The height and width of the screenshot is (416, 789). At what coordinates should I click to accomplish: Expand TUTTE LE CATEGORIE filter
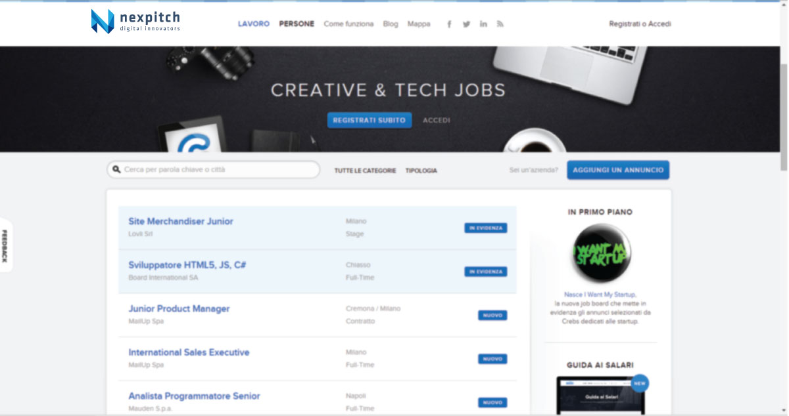tap(365, 171)
